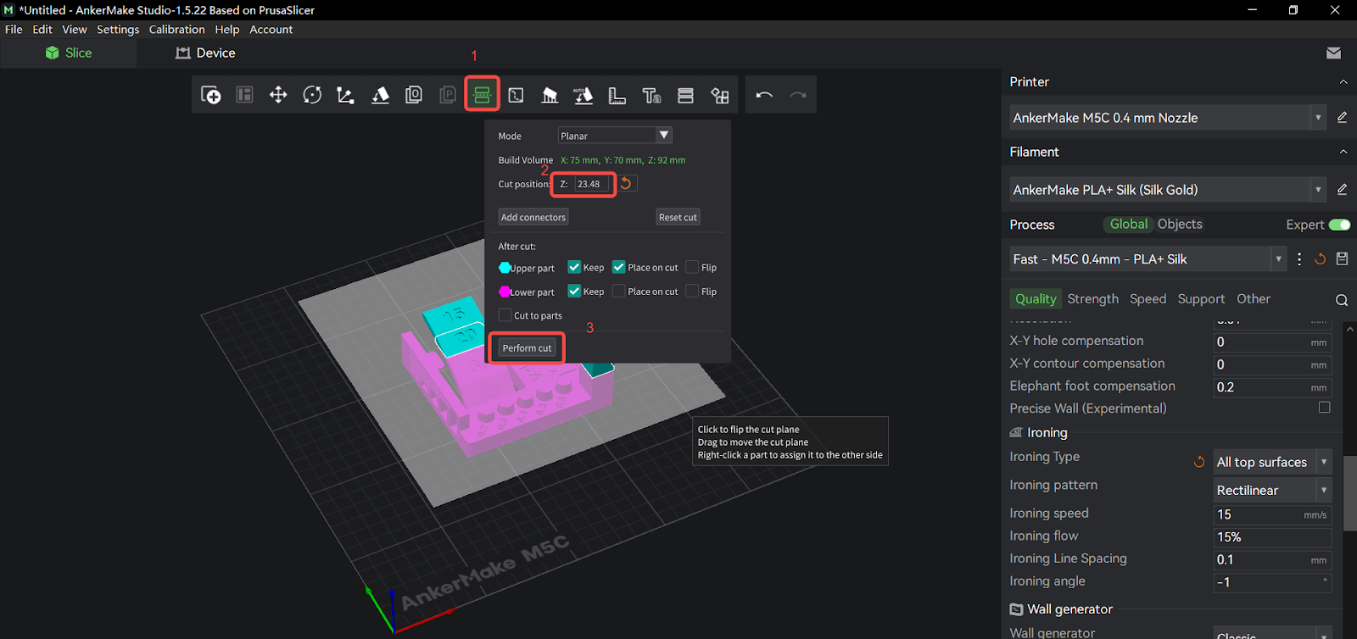
Task: Select Objects process scope
Action: [1180, 224]
